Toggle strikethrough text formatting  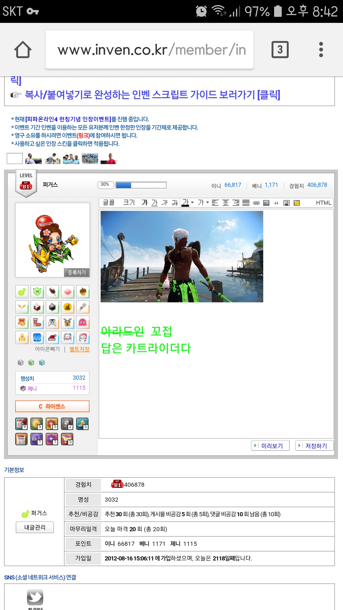pos(175,203)
